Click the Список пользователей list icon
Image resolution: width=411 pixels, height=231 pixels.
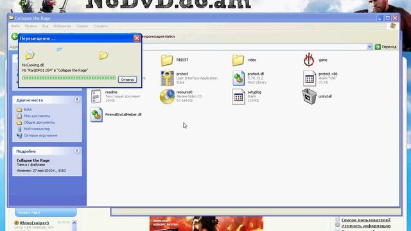(337, 219)
